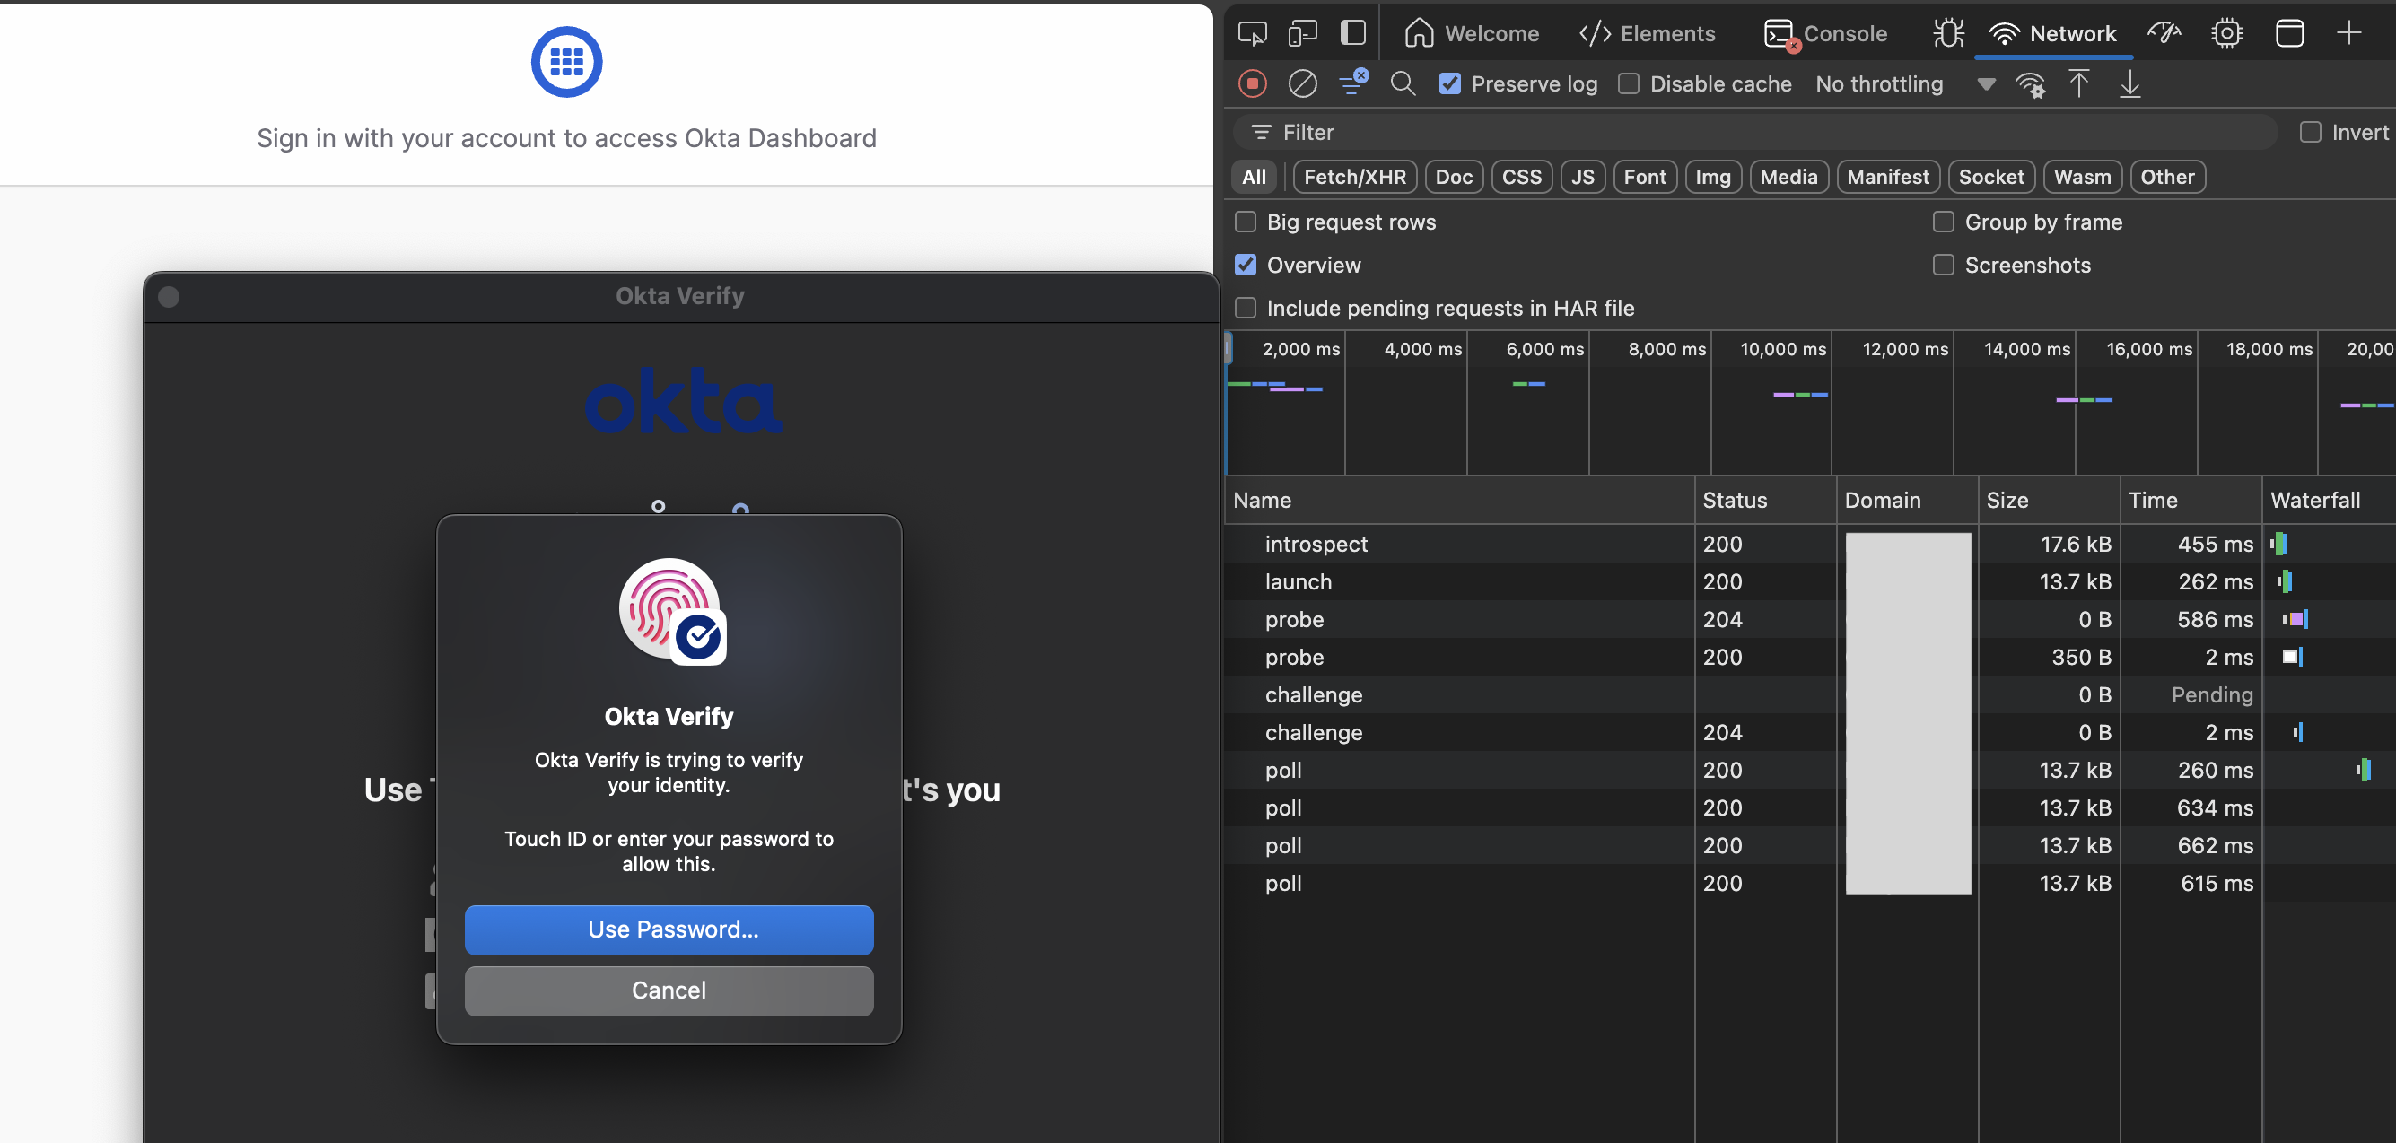Import HAR file with upload arrow
Image resolution: width=2396 pixels, height=1143 pixels.
tap(2079, 83)
